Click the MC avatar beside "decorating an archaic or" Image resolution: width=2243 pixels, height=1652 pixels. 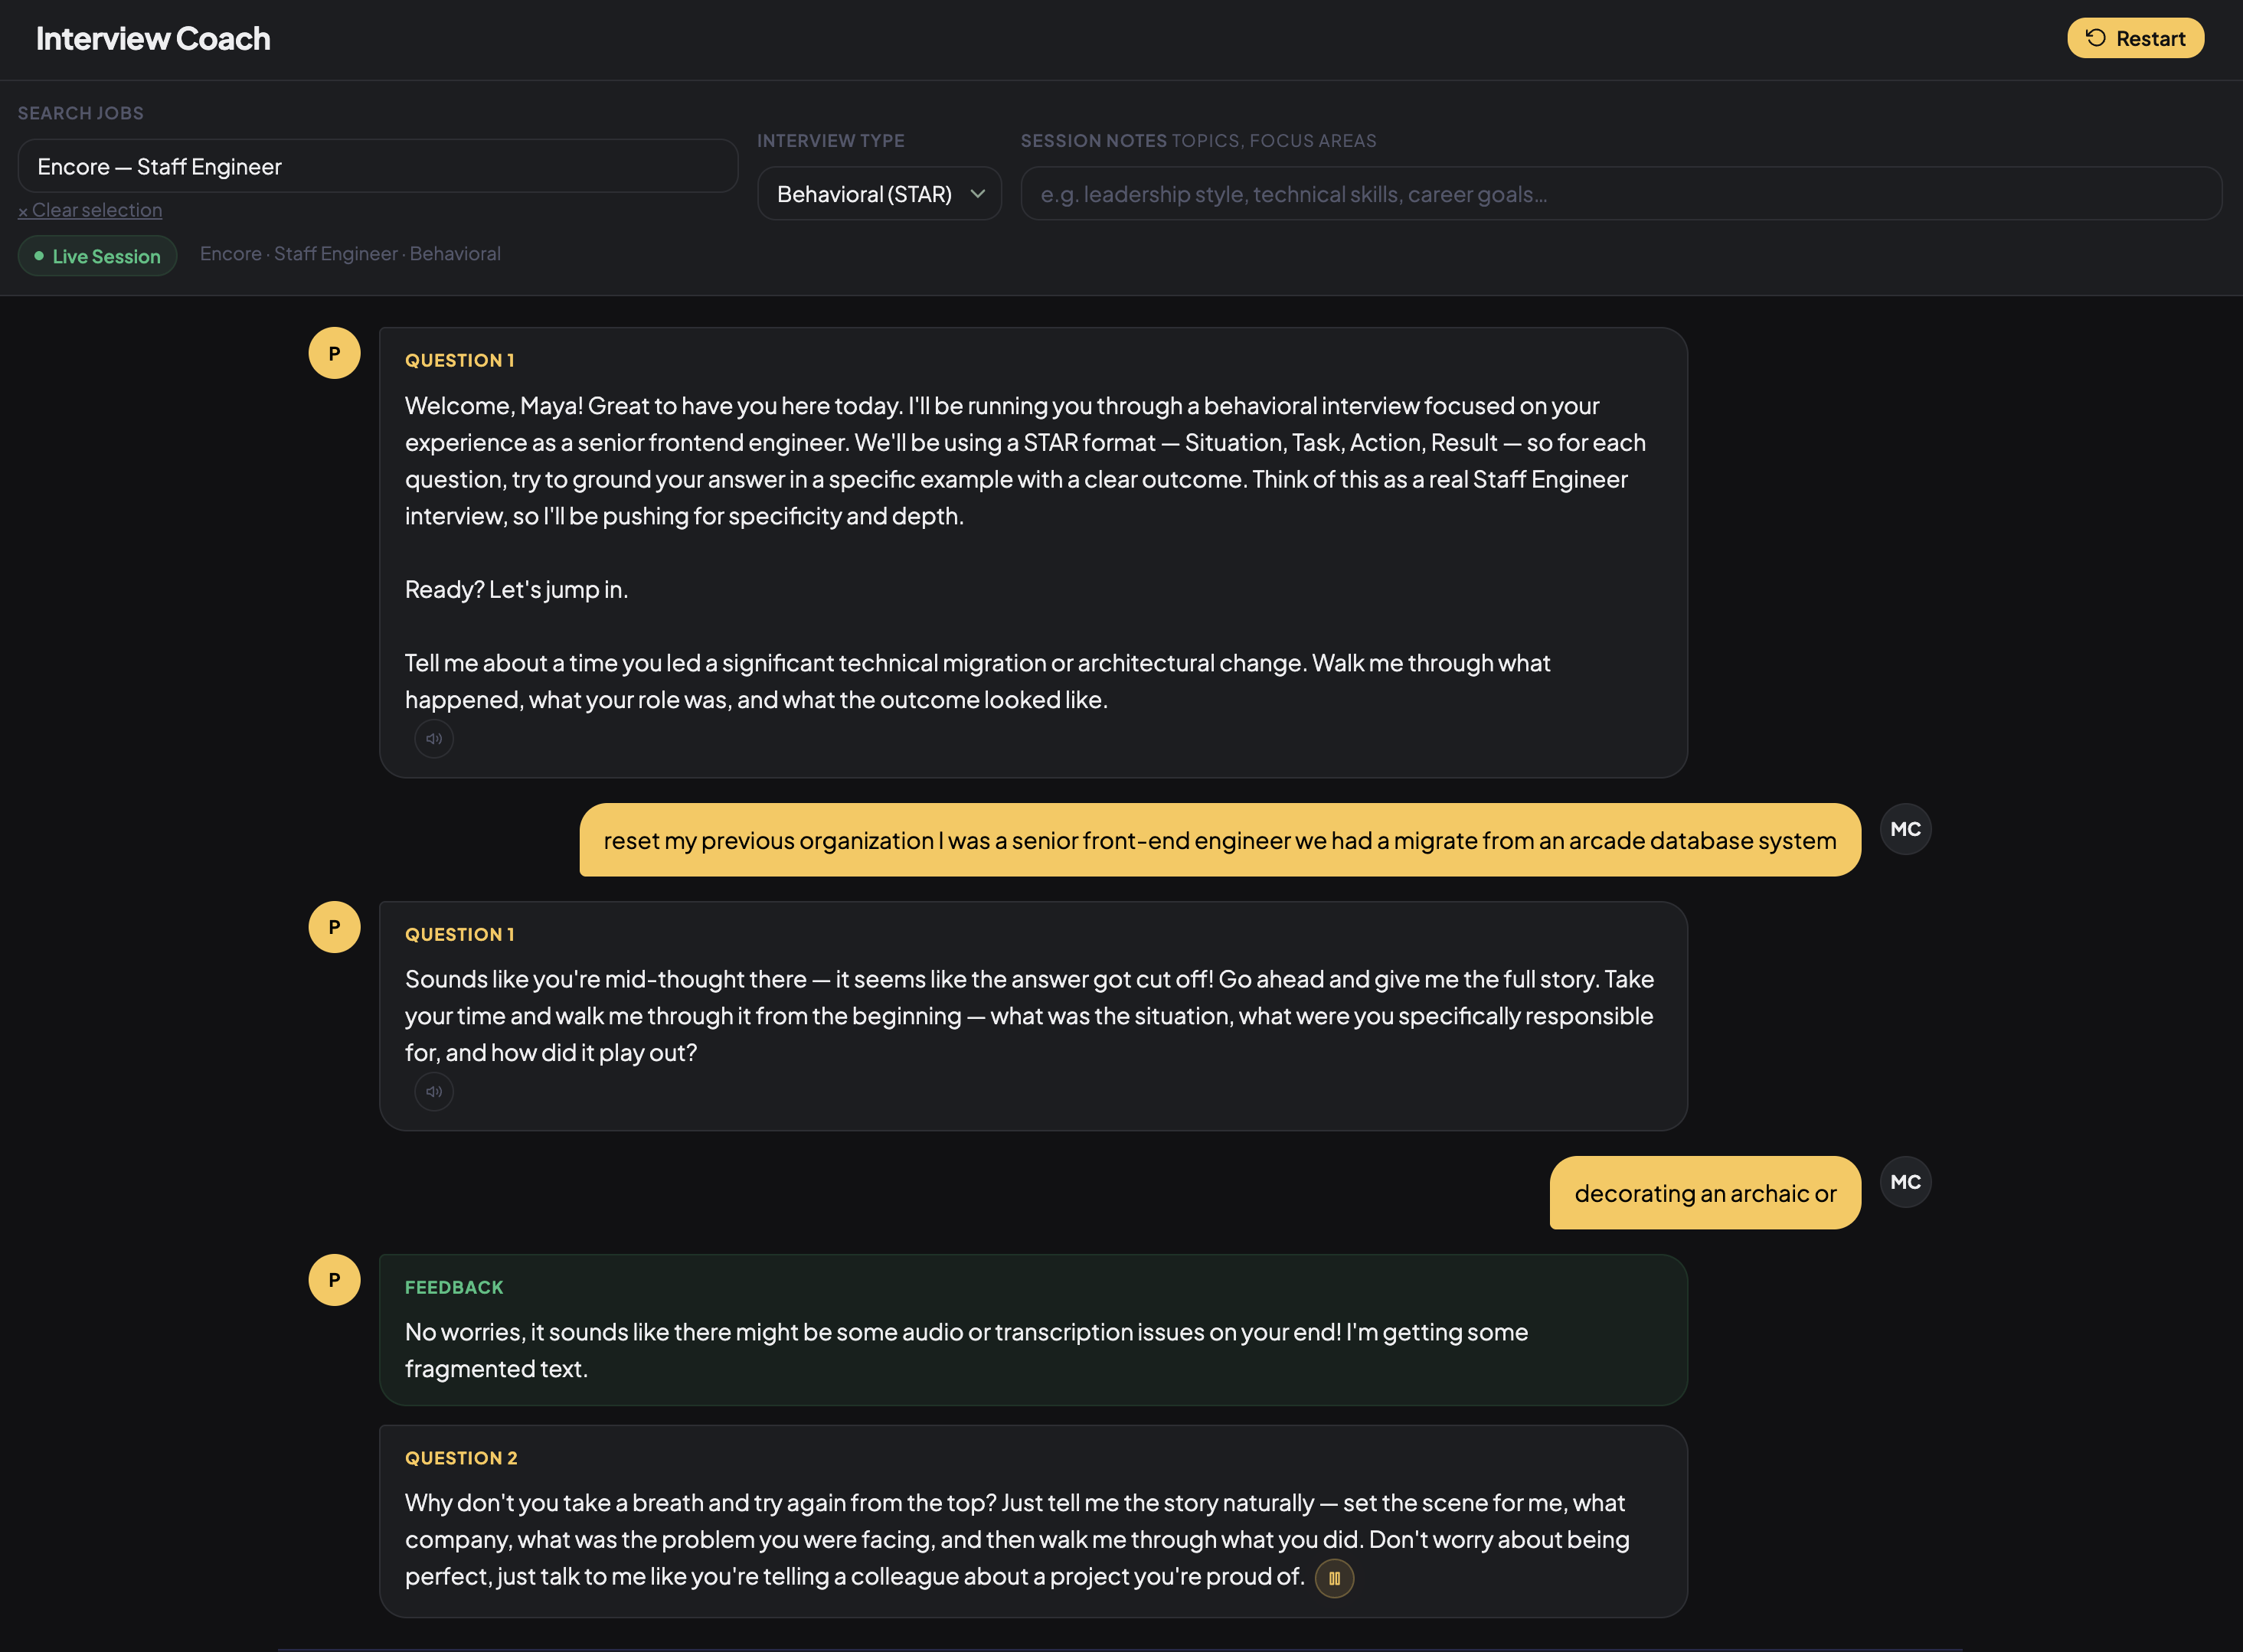(x=1905, y=1182)
